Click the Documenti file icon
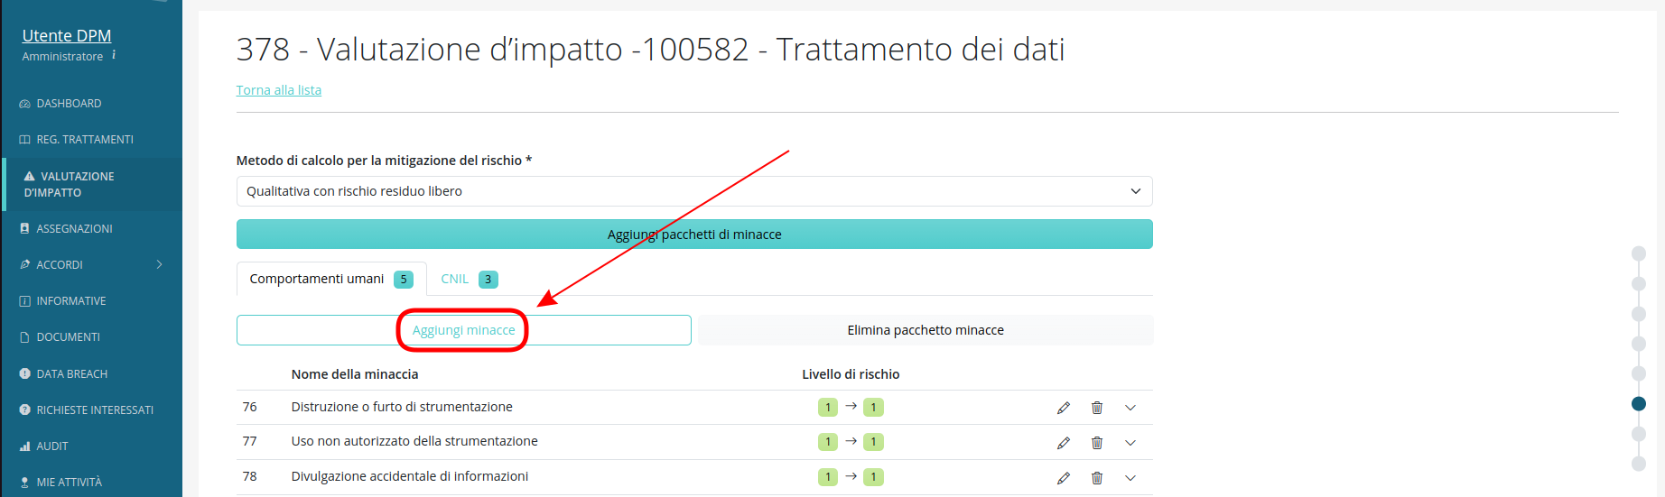This screenshot has height=497, width=1665. (24, 337)
